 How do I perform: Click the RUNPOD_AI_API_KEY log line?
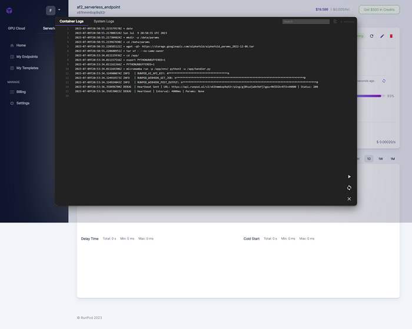[152, 74]
